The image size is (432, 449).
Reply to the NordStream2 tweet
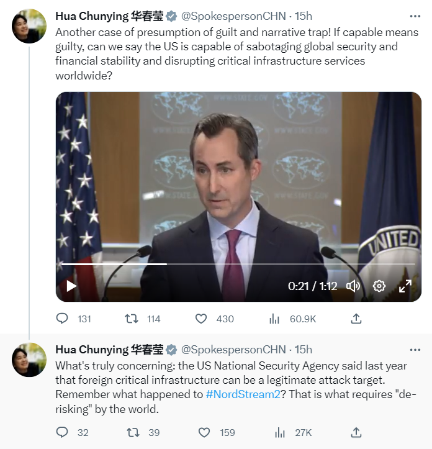pos(63,432)
